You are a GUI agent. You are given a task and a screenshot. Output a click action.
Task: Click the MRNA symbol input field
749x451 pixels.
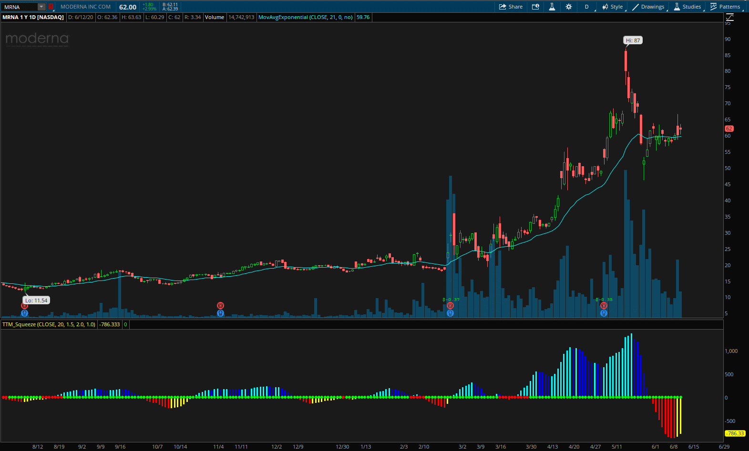(20, 7)
